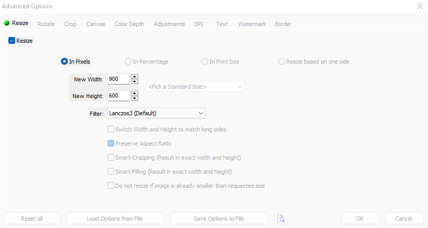Close the Advanced Options dialog

(x=420, y=6)
